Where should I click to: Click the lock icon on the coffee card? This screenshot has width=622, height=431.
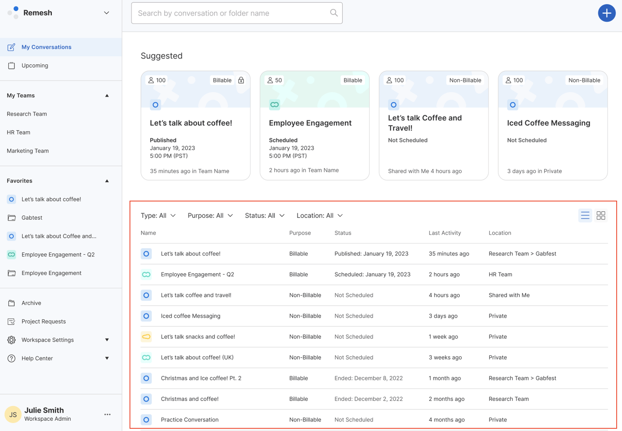pyautogui.click(x=241, y=80)
